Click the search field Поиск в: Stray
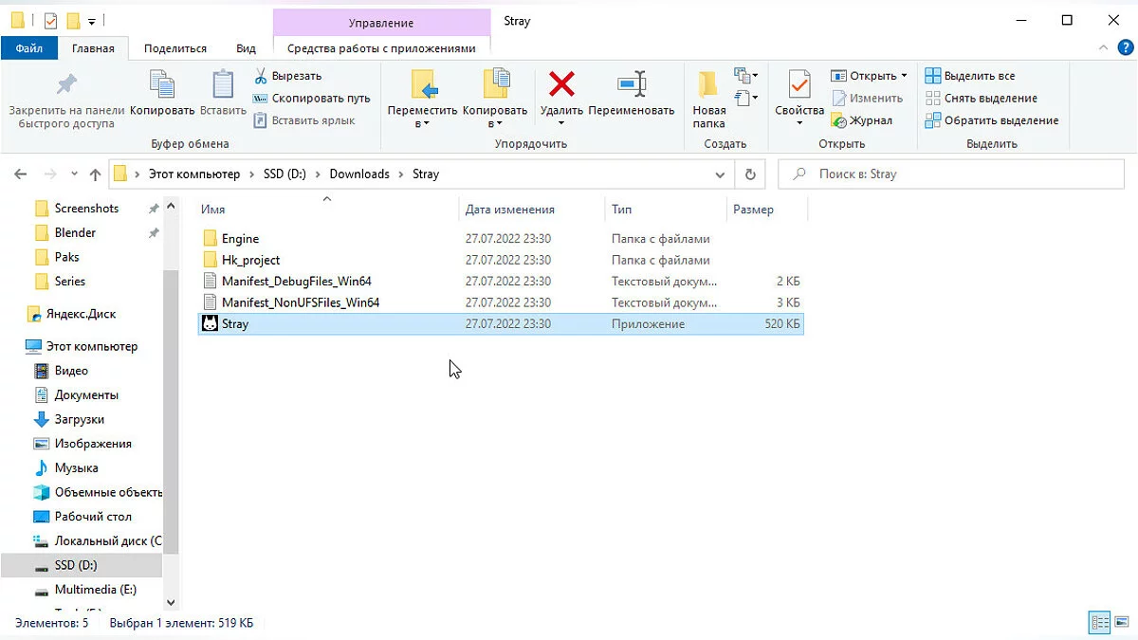 (948, 174)
